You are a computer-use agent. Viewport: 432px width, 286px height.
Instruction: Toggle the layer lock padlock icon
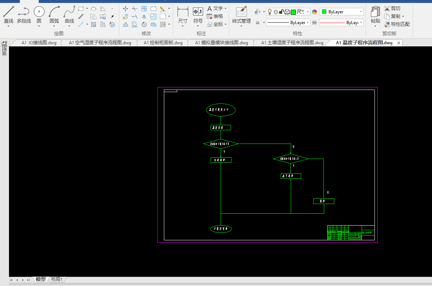[281, 12]
